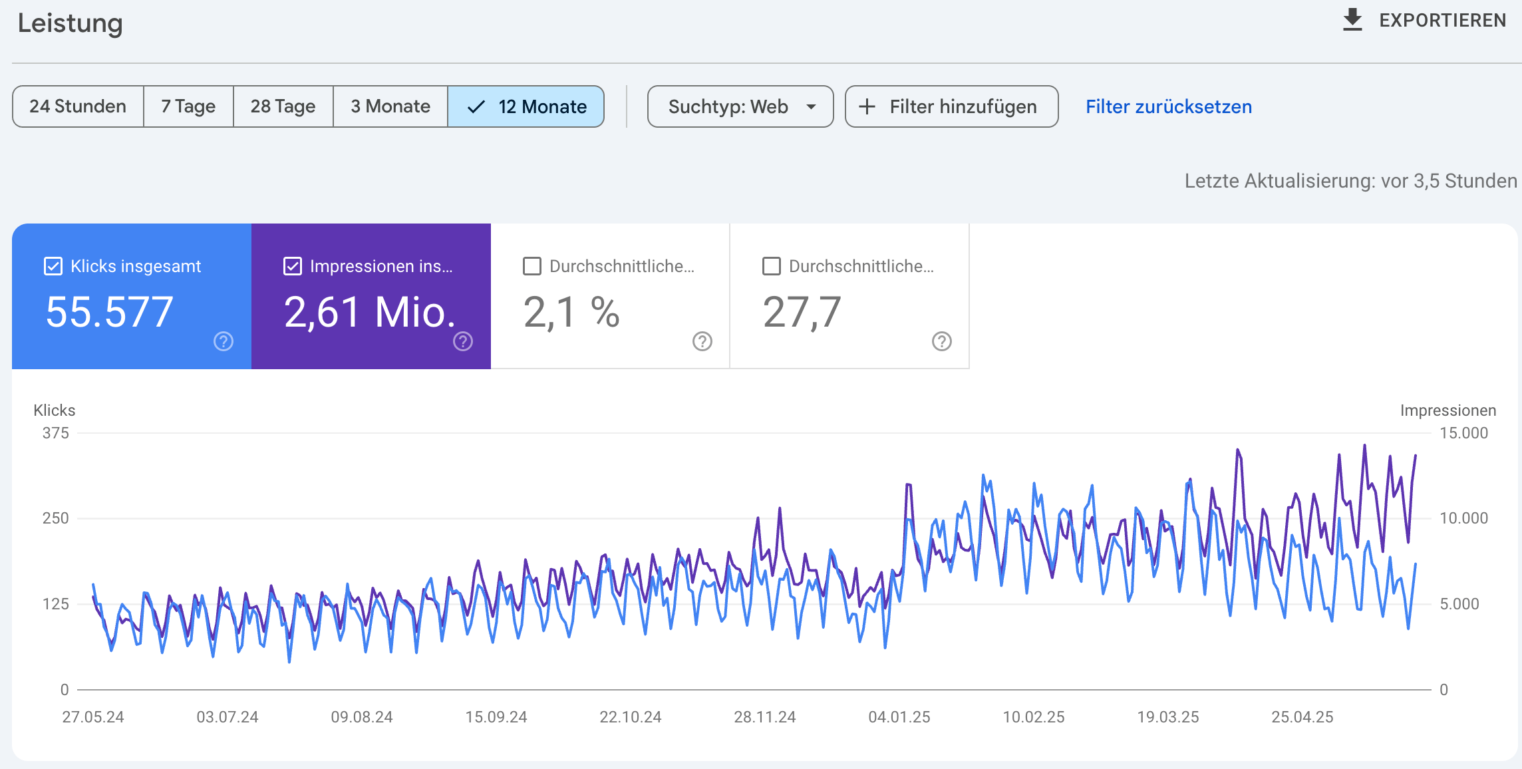1522x769 pixels.
Task: Click Filter hinzufügen button
Action: click(x=951, y=106)
